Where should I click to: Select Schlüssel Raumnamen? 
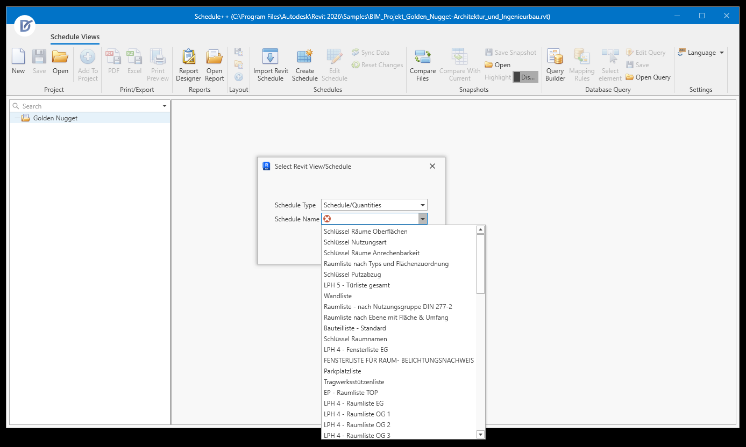(399, 339)
